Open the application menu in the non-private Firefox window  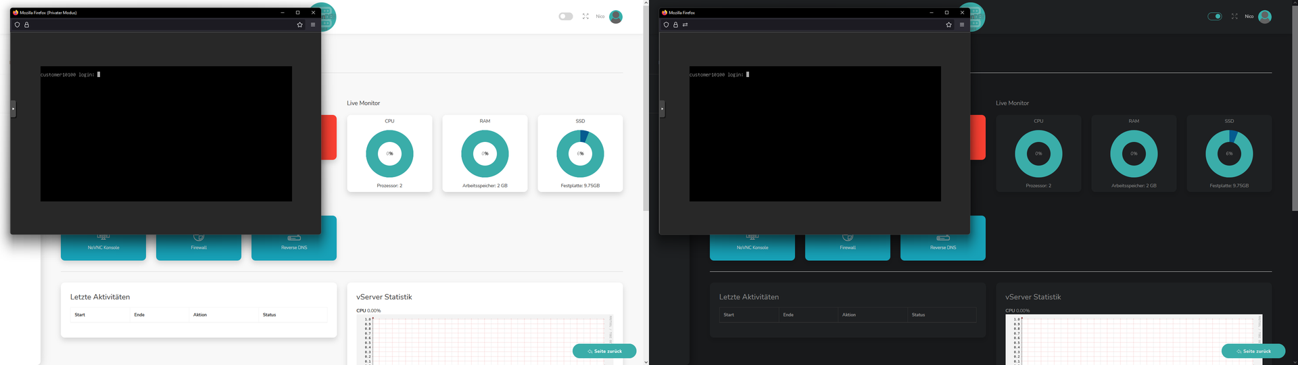click(x=961, y=25)
